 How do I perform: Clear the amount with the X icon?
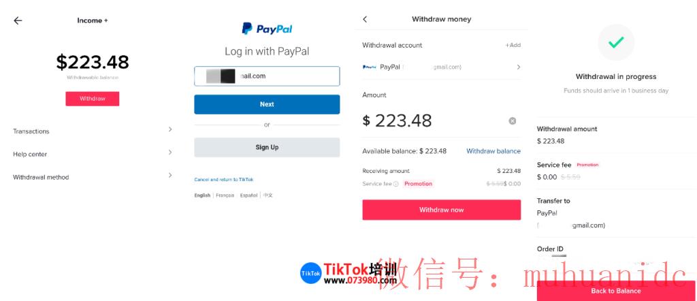click(513, 121)
